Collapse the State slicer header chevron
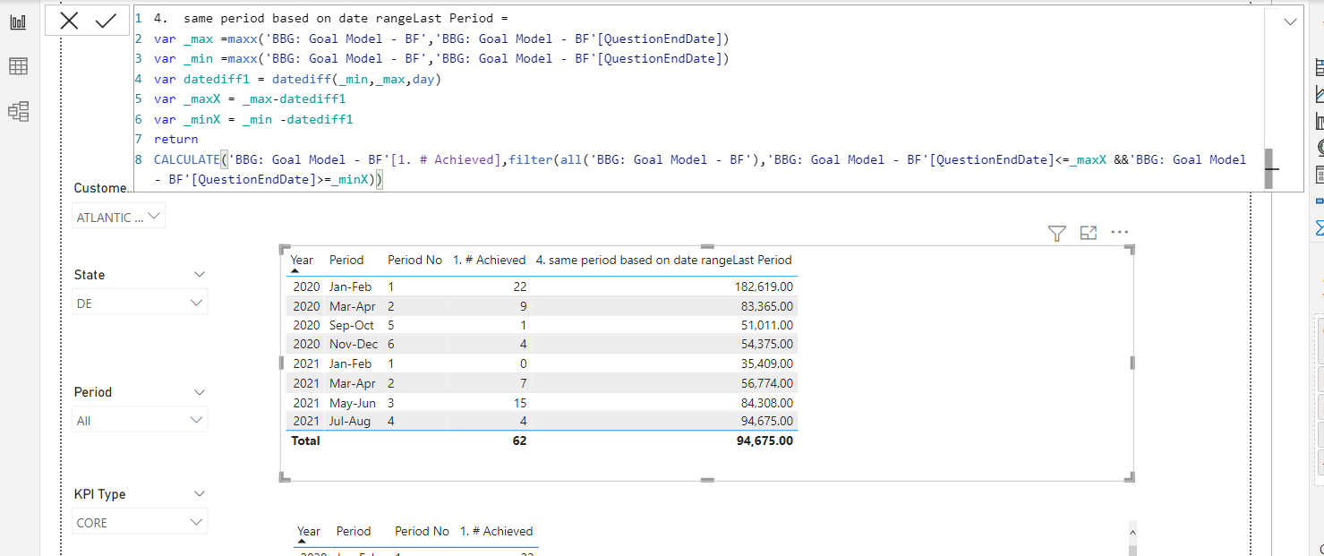 tap(199, 275)
